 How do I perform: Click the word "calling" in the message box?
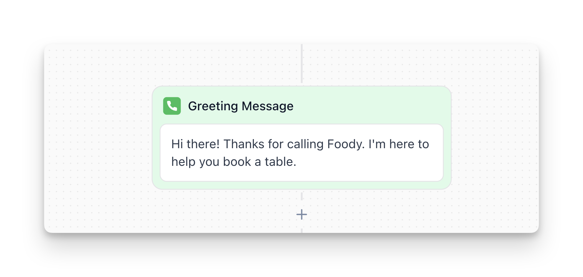(305, 144)
